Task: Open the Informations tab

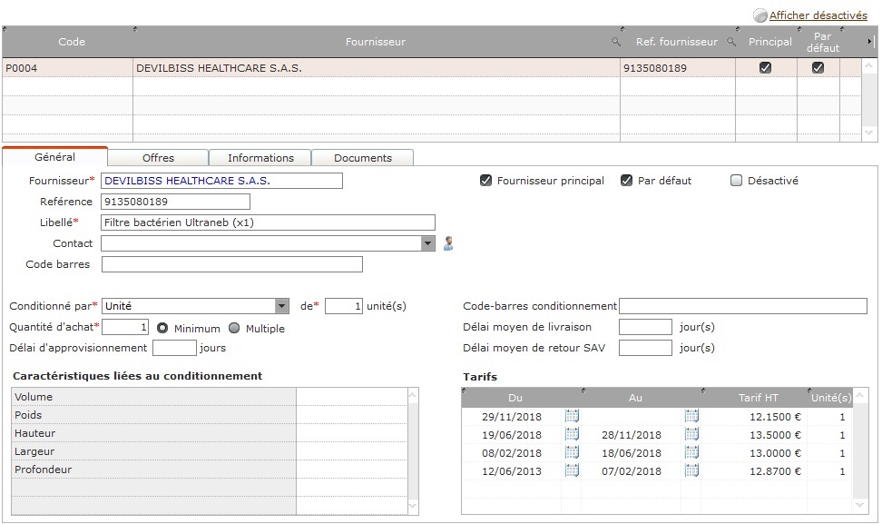Action: 260,158
